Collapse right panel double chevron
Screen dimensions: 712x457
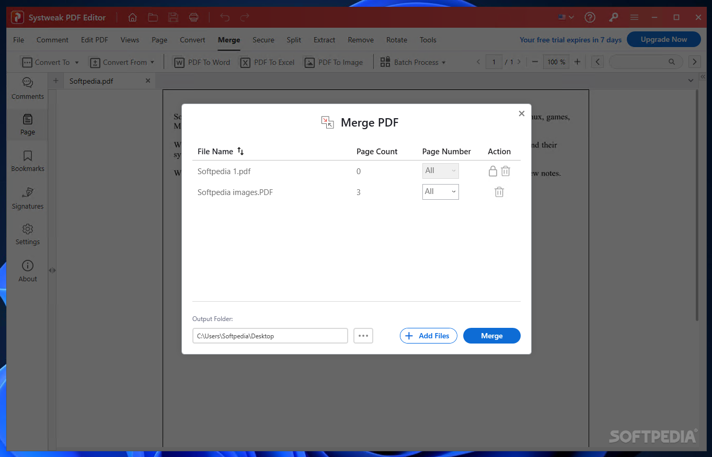pos(703,76)
